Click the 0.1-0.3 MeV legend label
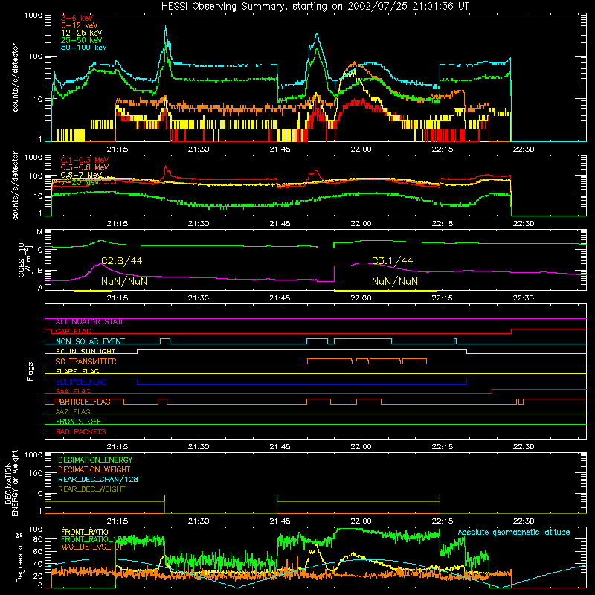 click(85, 160)
